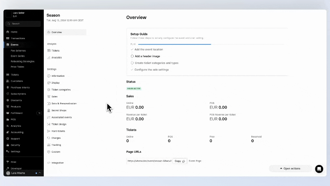Toggle 'Create ticket categories and types' step circle
Viewport: 330px width, 186px height.
132,63
